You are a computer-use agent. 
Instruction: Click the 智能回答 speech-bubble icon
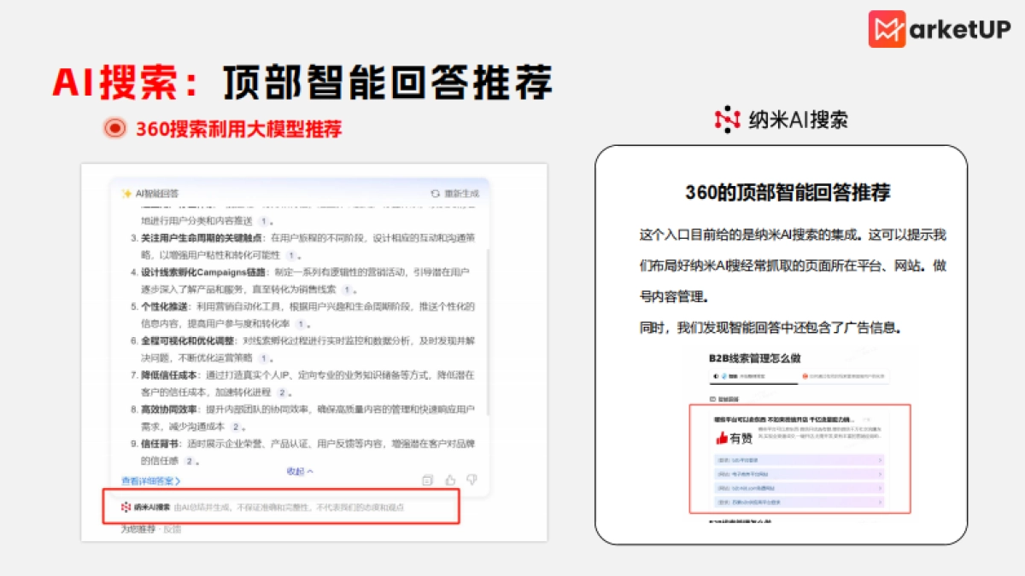(714, 397)
